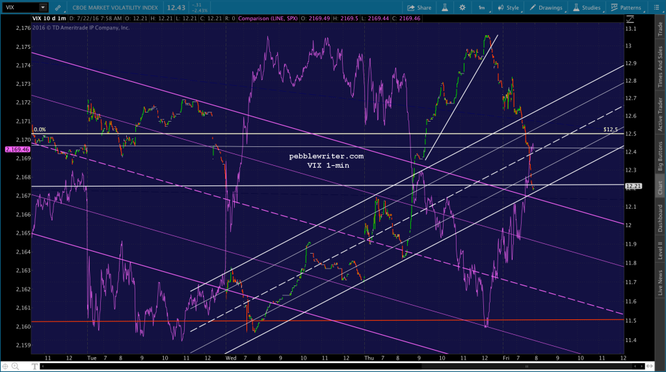Click the 12.21 current price label
The height and width of the screenshot is (372, 666).
[x=633, y=186]
